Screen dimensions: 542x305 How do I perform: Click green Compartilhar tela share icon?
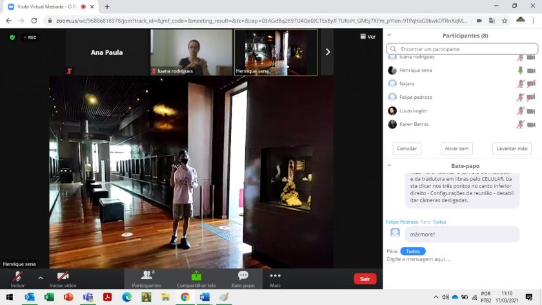(x=196, y=276)
